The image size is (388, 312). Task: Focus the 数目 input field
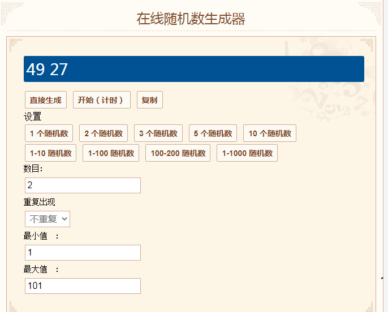[83, 185]
